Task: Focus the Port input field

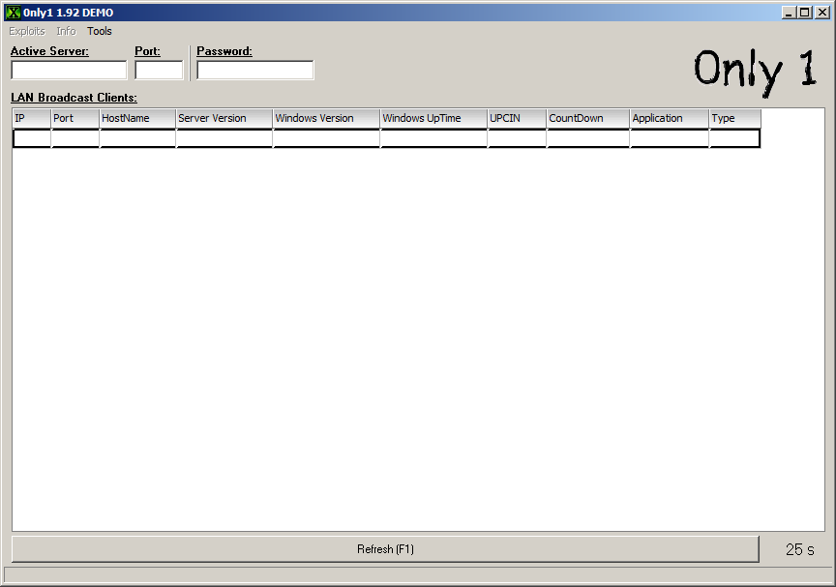Action: click(x=159, y=70)
